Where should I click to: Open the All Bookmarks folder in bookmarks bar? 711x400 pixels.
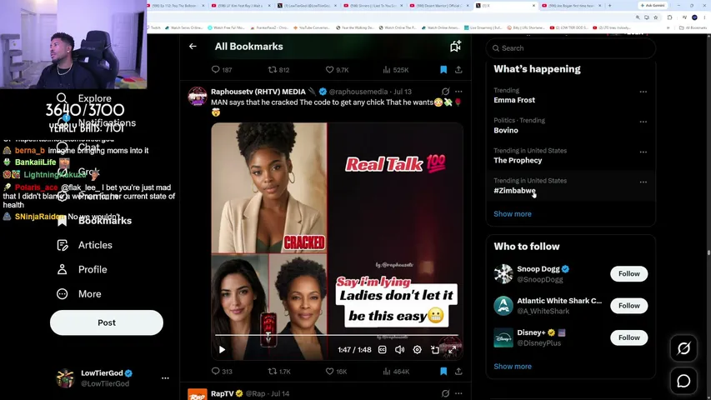[x=693, y=27]
